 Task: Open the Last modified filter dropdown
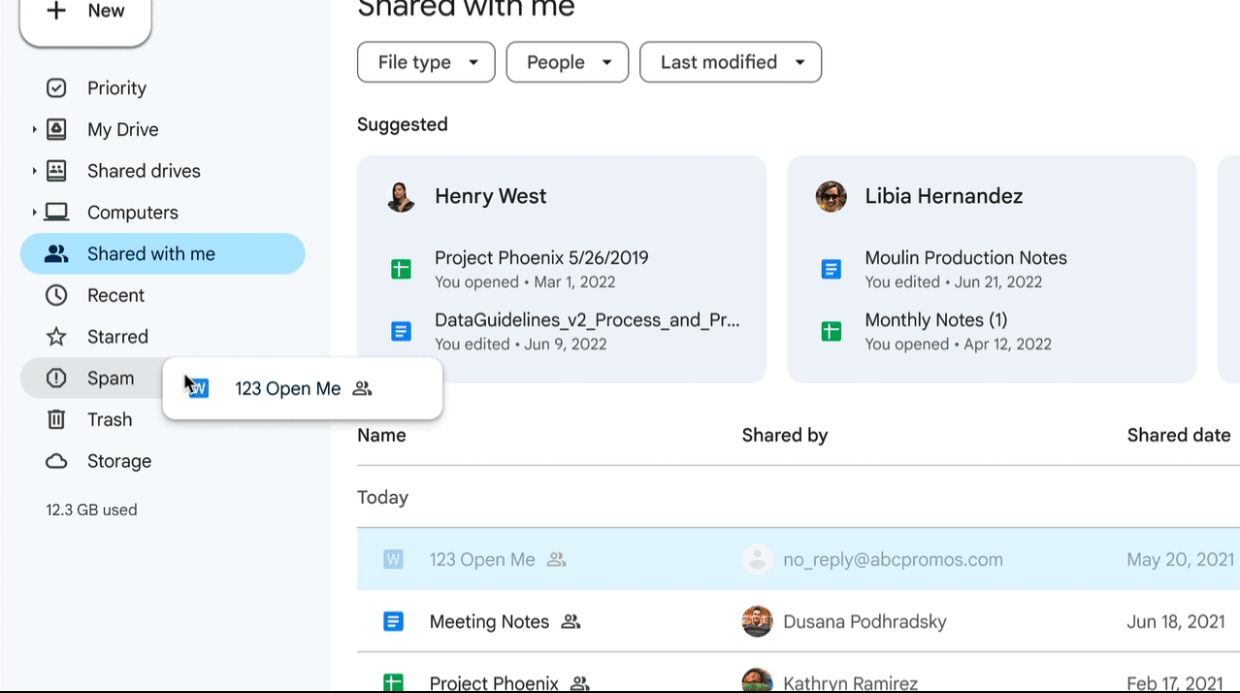point(730,61)
